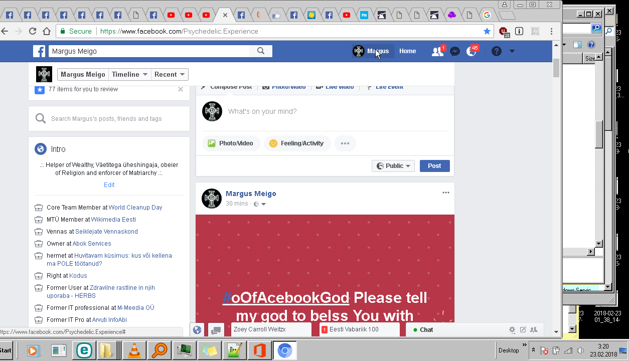
Task: Change post audience via globe dropdown
Action: pyautogui.click(x=260, y=204)
